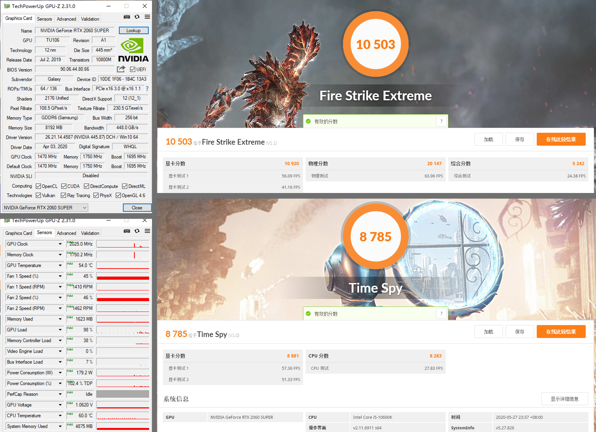Open the hamburger menu in Sensors GPU-Z window
This screenshot has width=596, height=432.
147,231
